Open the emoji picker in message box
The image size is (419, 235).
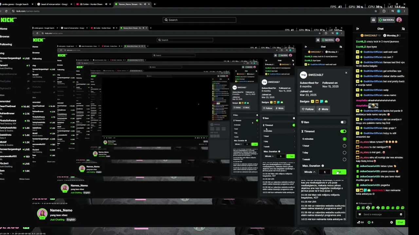401,214
